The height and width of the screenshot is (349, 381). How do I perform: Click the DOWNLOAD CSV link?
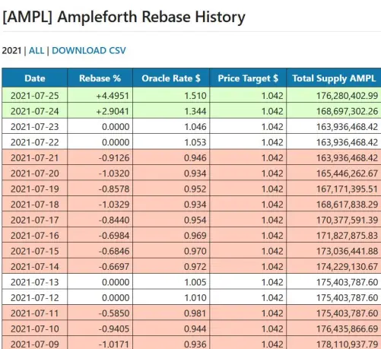tap(89, 51)
